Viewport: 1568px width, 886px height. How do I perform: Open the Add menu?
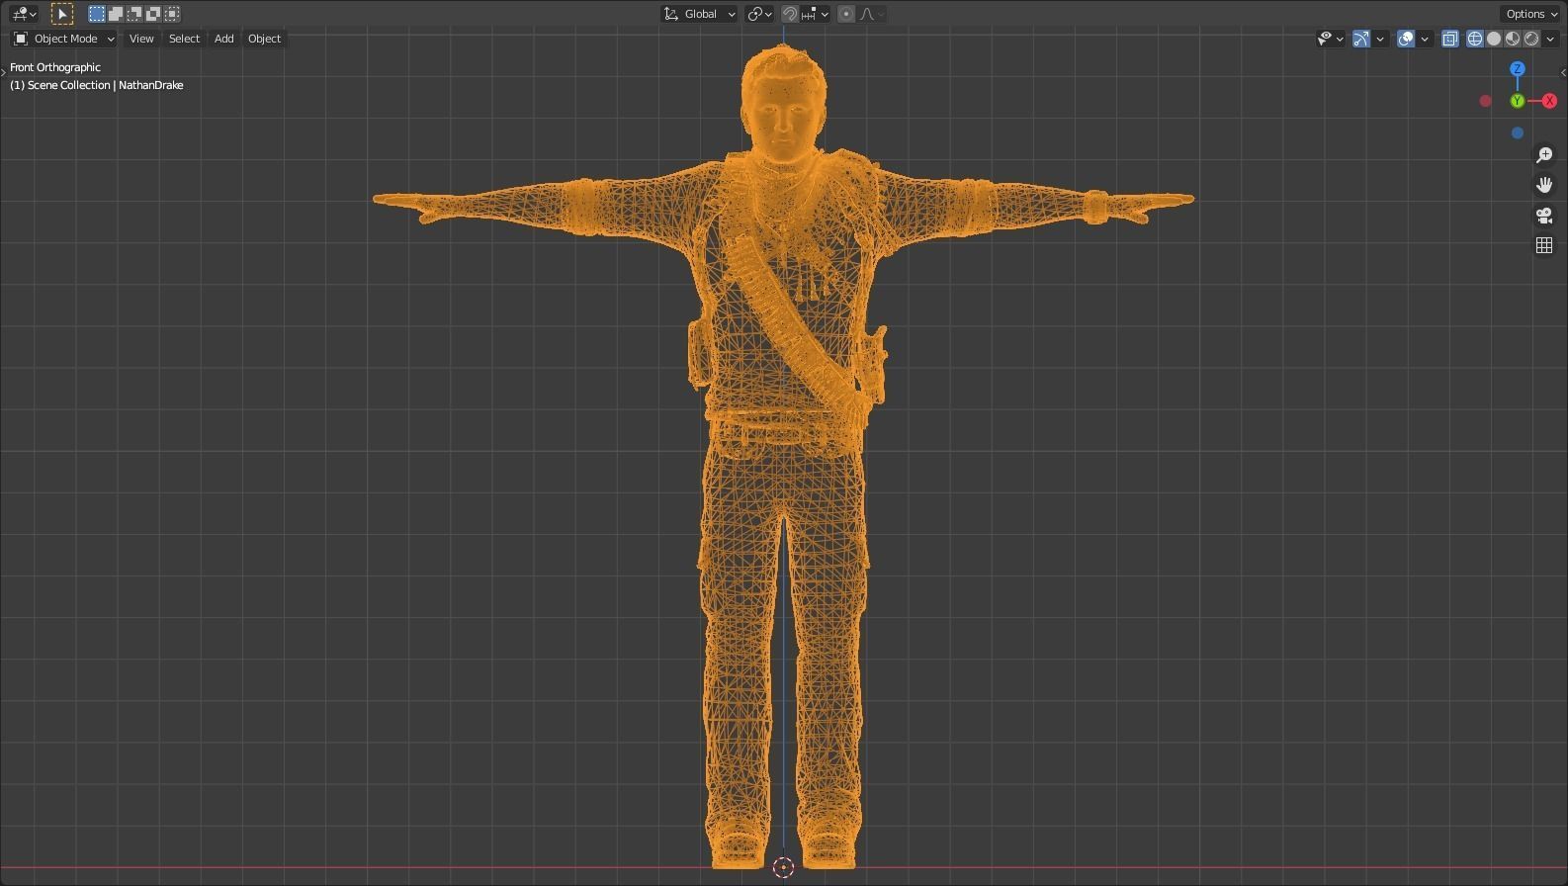coord(224,39)
